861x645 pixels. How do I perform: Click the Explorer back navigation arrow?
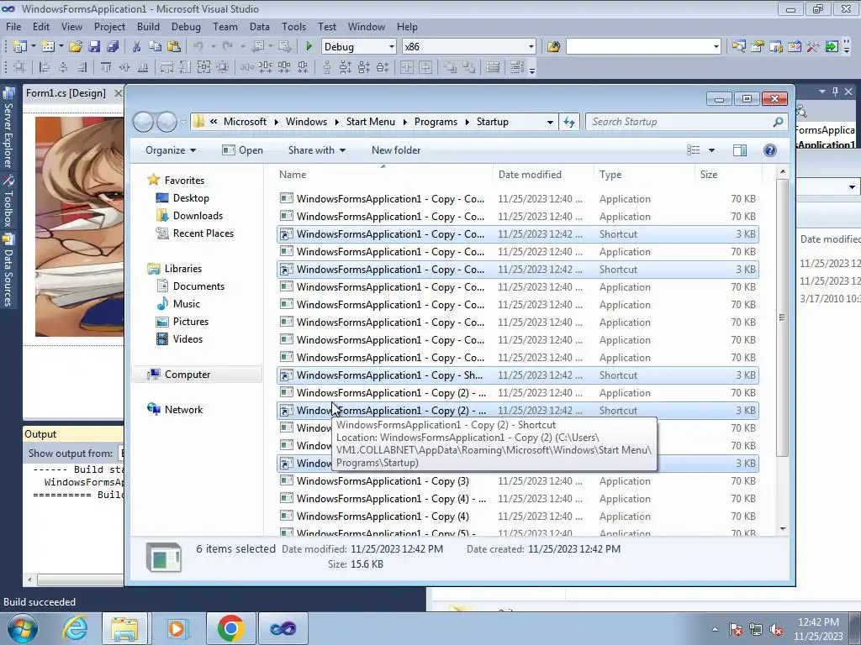[143, 122]
